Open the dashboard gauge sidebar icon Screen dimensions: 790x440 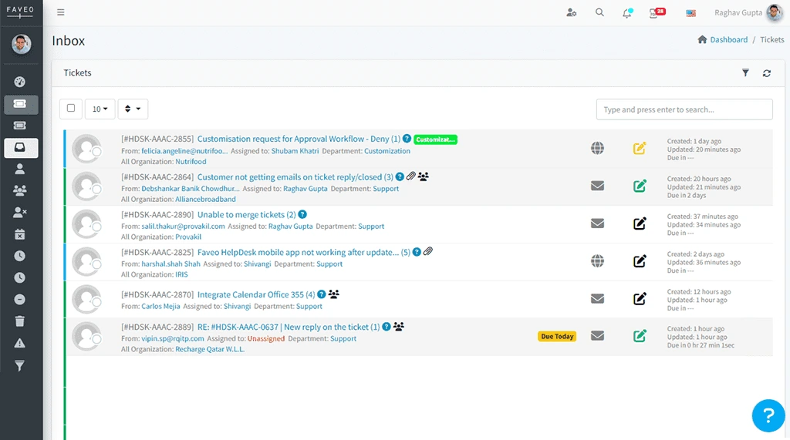click(x=19, y=82)
